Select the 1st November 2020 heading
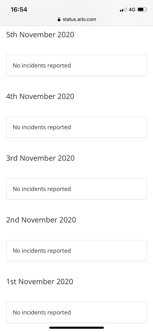The width and height of the screenshot is (153, 332). click(39, 282)
